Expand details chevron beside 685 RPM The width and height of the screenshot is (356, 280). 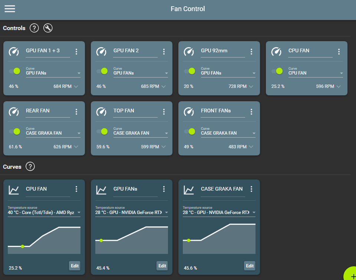[x=164, y=86]
